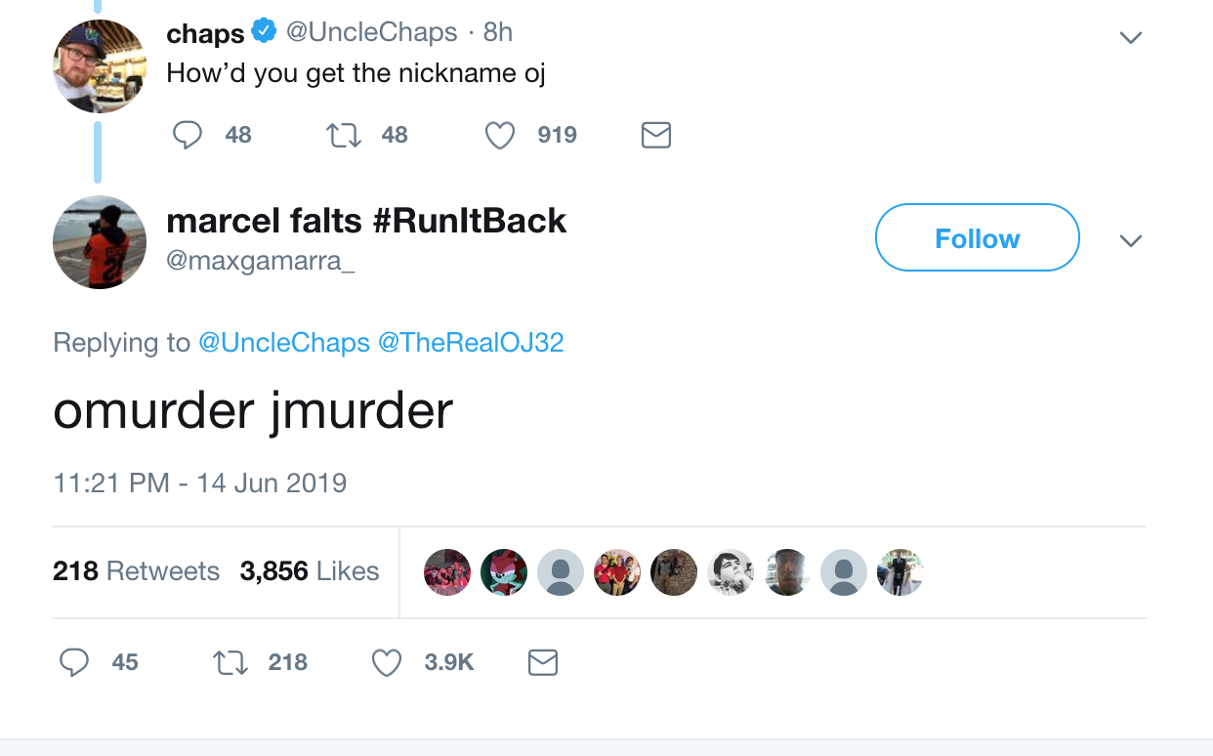This screenshot has width=1213, height=756.
Task: View the 3,856 Likes list
Action: [309, 571]
